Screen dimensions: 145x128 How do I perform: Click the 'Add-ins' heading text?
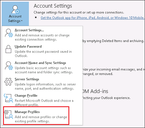pos(99,91)
